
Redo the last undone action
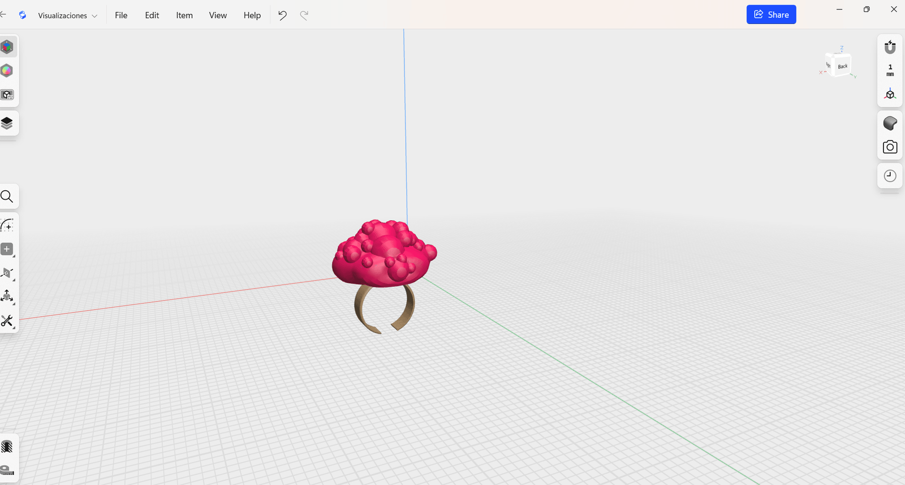click(x=304, y=15)
